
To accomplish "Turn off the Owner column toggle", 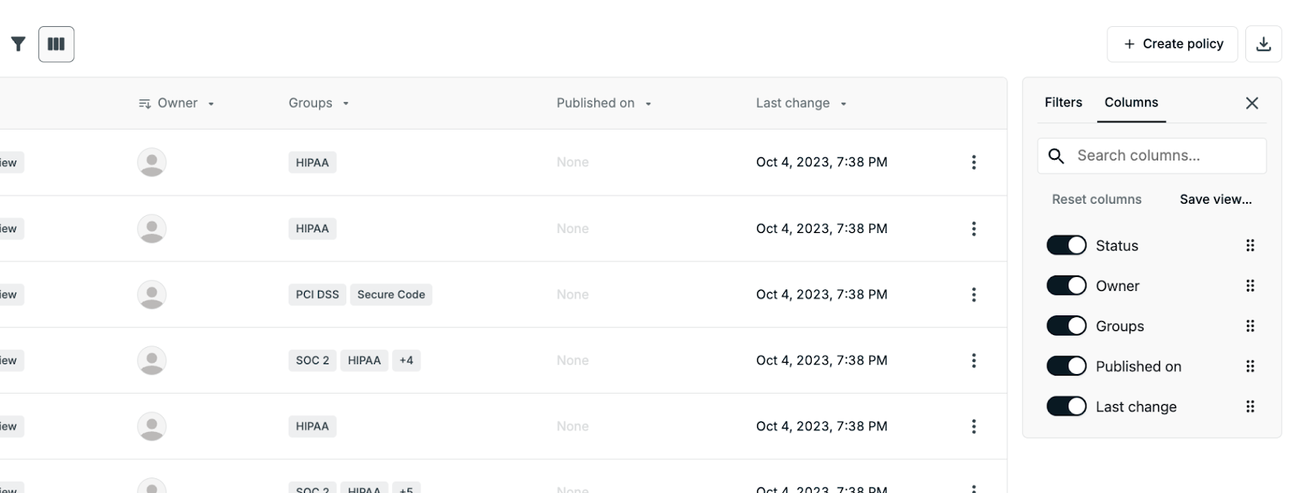I will [x=1066, y=285].
